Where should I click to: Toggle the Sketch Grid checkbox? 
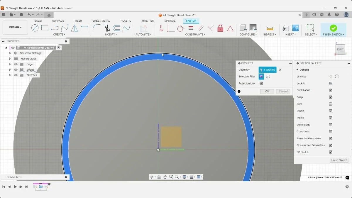pyautogui.click(x=331, y=90)
